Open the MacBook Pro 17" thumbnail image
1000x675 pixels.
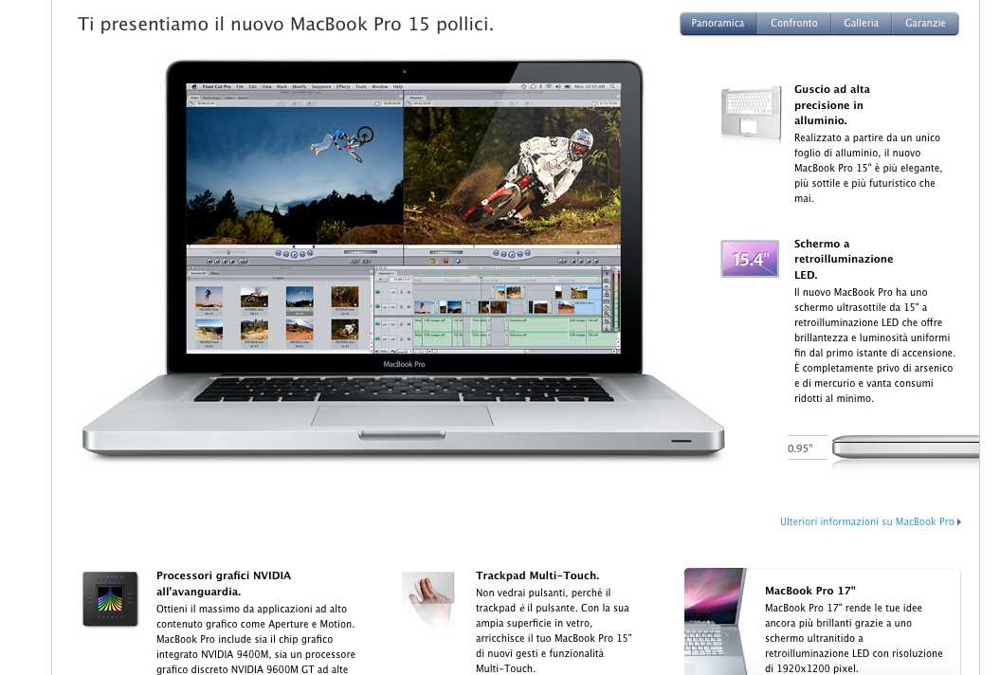715,621
